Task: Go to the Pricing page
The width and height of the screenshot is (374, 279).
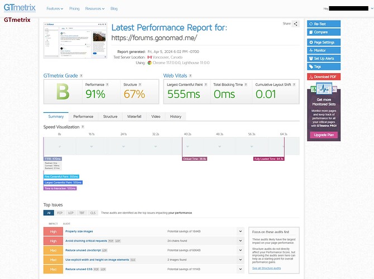Action: [74, 8]
